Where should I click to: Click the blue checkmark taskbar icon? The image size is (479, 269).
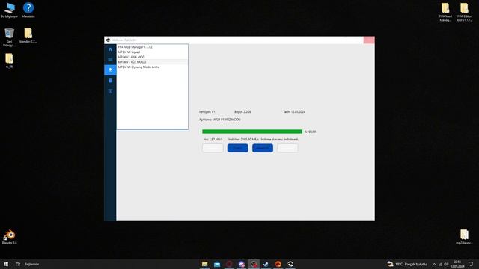pos(266,264)
